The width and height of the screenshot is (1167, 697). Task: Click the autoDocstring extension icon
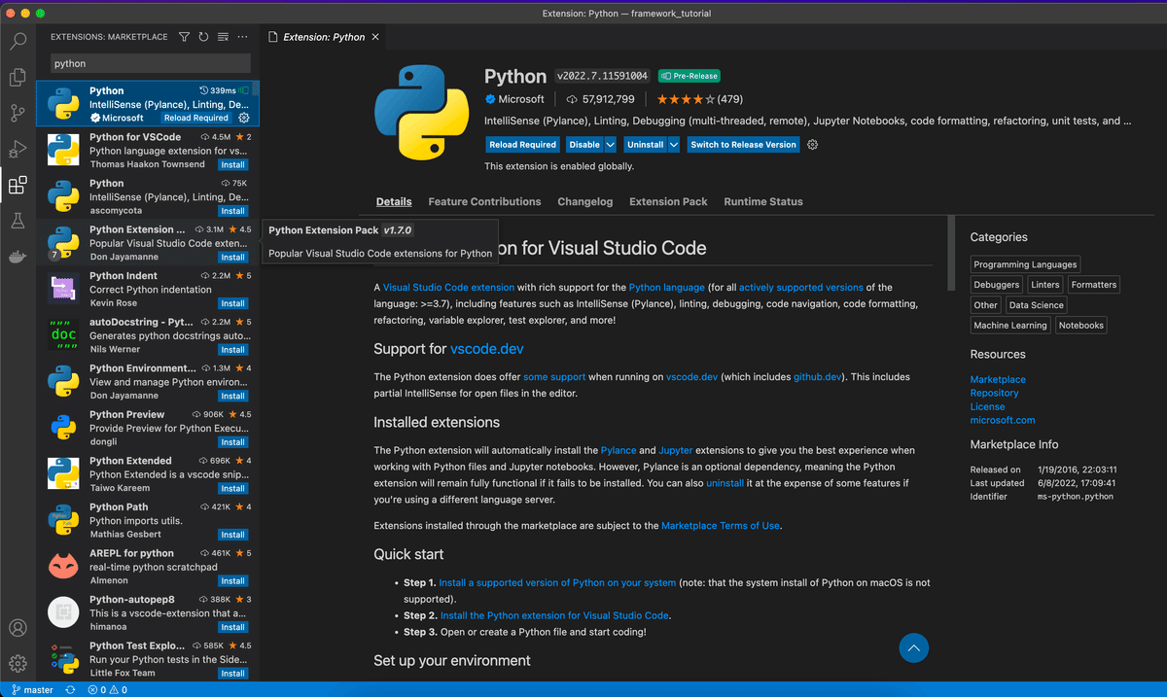(63, 334)
